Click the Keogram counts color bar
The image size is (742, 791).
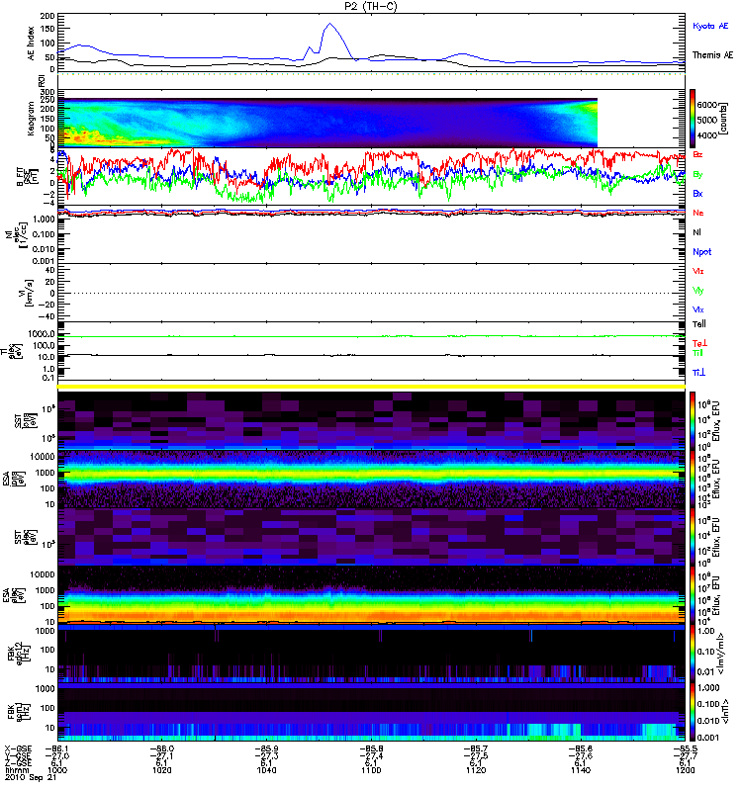(693, 119)
